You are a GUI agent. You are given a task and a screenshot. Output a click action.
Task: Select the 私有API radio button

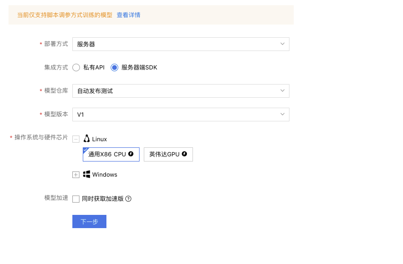[76, 68]
